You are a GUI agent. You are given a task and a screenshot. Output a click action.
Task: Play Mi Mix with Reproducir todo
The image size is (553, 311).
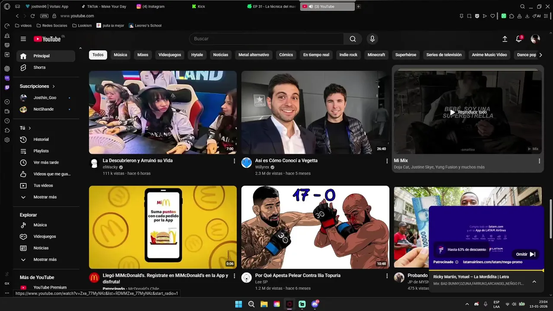pos(467,112)
